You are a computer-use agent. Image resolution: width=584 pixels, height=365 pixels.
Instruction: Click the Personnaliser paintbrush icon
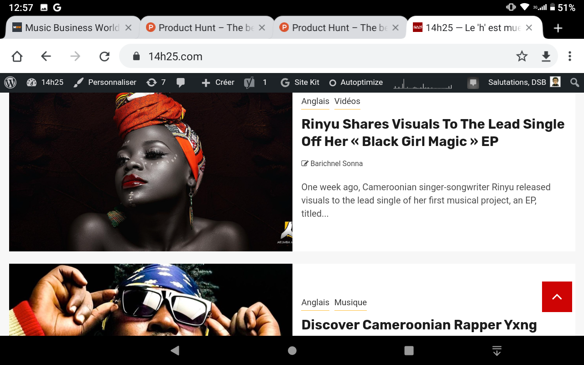coord(78,83)
